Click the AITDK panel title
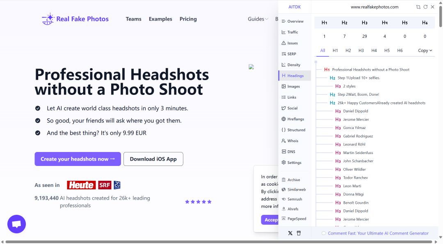 pos(295,7)
